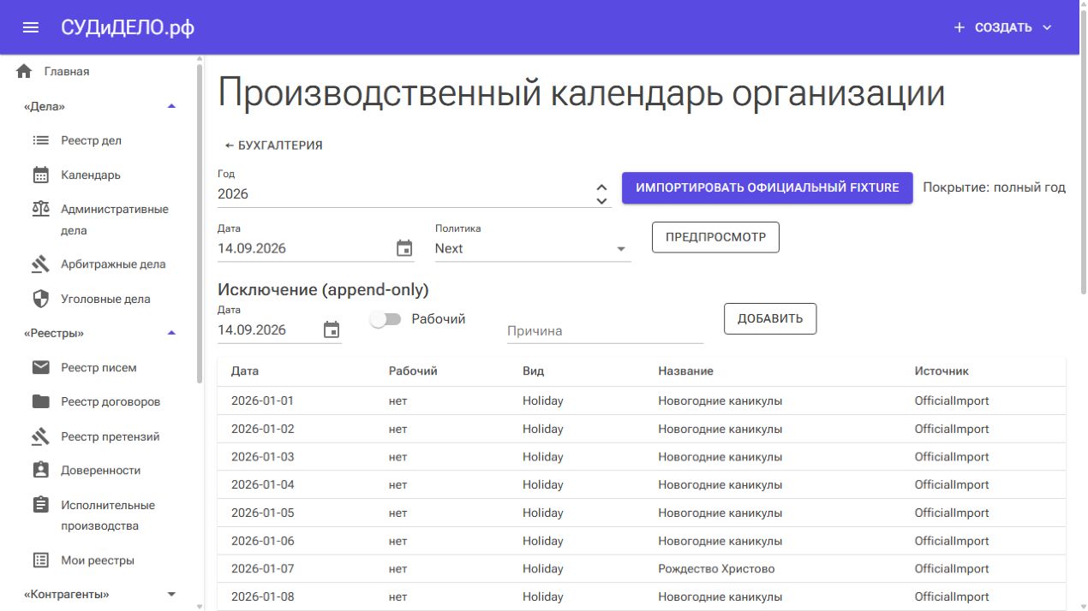Click the home icon beside Главная

tap(24, 71)
